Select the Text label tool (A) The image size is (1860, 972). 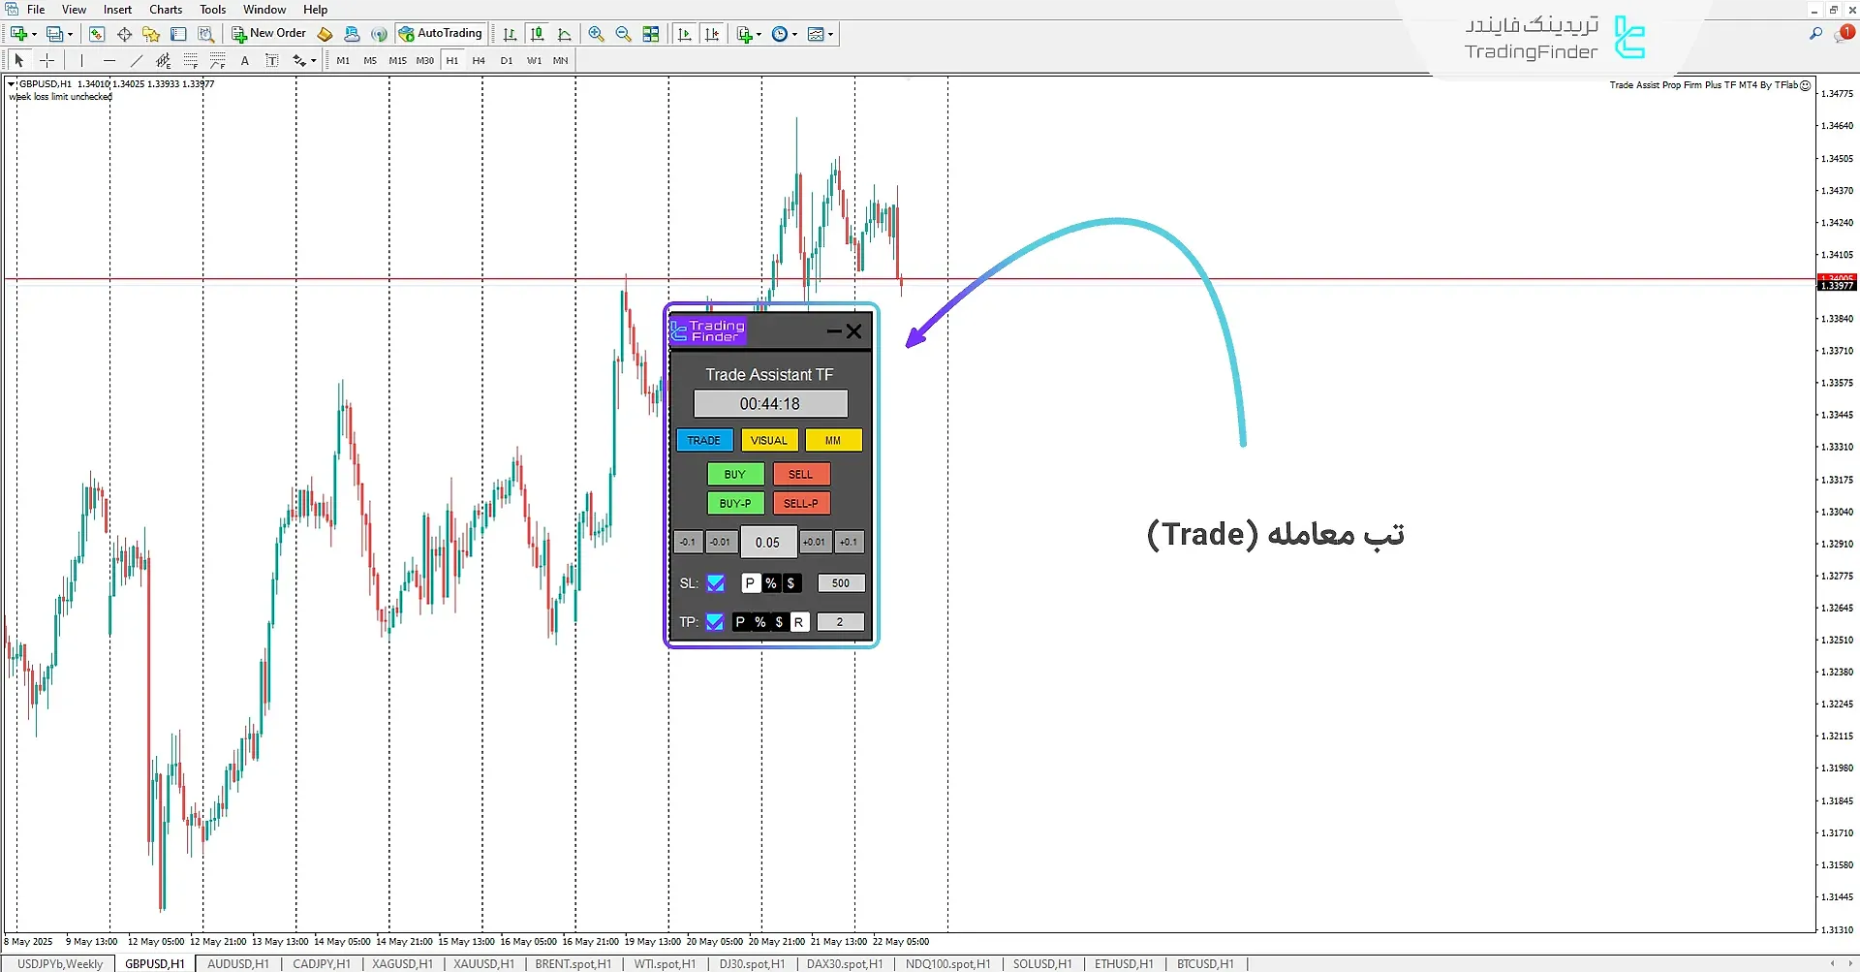(245, 60)
